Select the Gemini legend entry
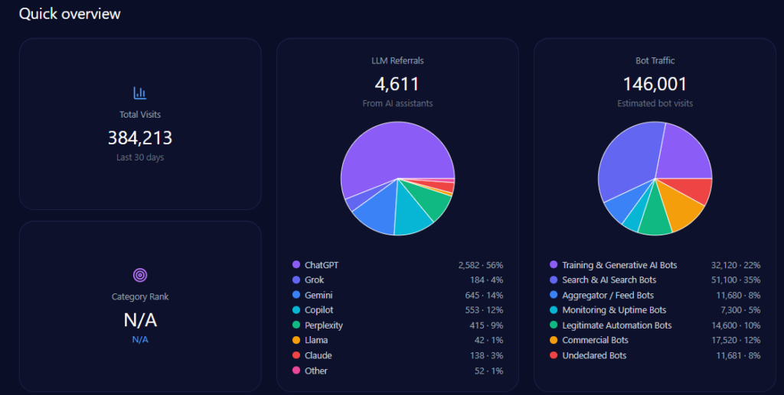Viewport: 784px width, 395px height. 318,295
